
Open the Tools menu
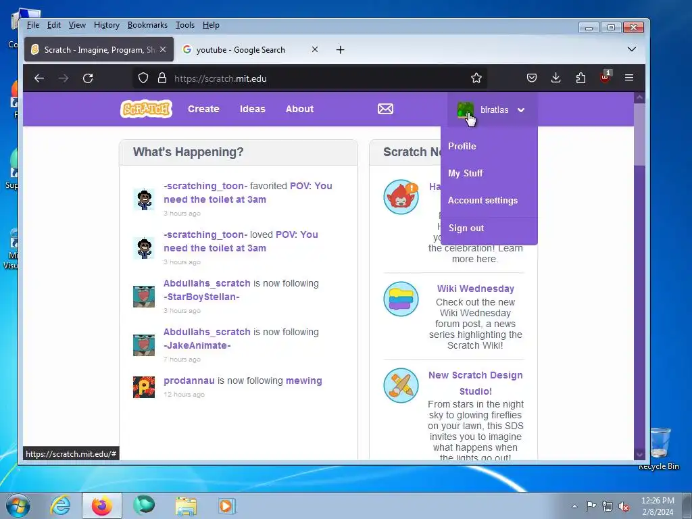[185, 25]
